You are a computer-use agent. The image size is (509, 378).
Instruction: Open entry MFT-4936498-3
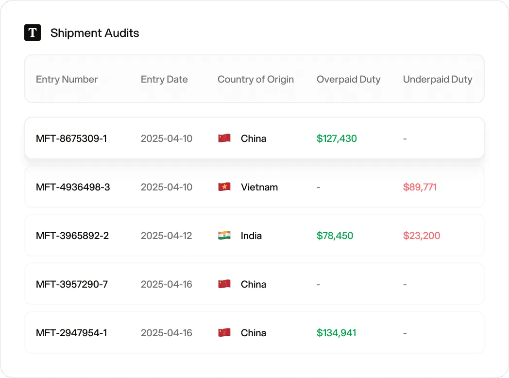(73, 187)
